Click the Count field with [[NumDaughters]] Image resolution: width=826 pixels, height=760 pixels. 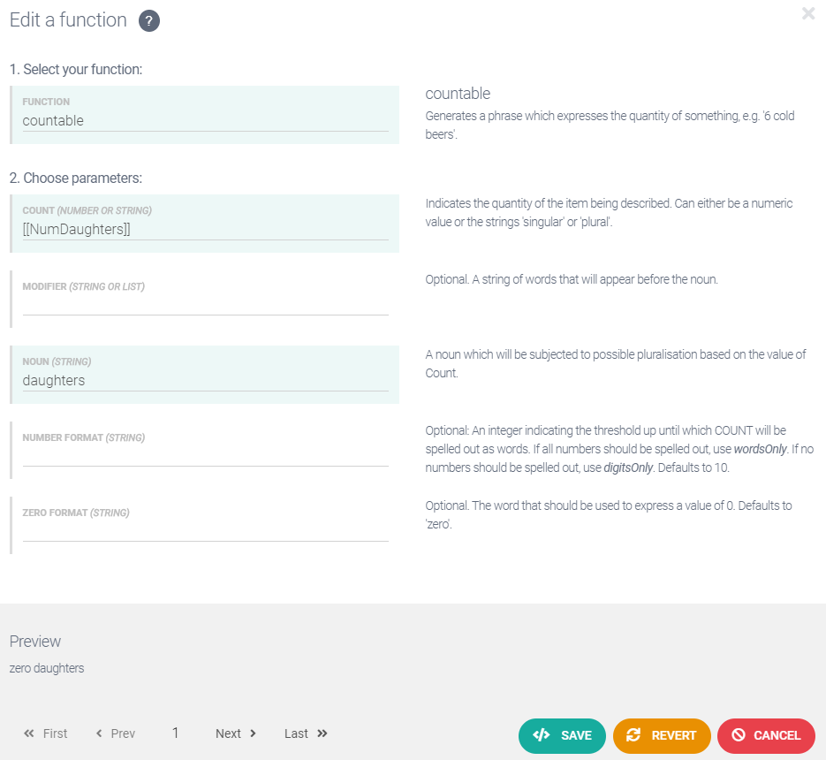205,230
